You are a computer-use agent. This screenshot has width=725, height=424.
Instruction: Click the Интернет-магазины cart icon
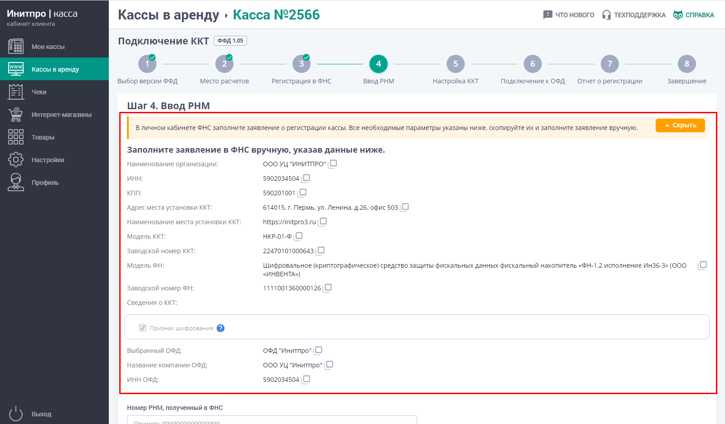click(16, 114)
